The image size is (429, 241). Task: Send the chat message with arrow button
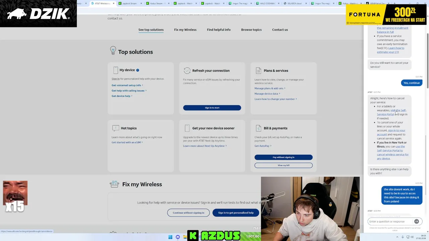tap(416, 221)
